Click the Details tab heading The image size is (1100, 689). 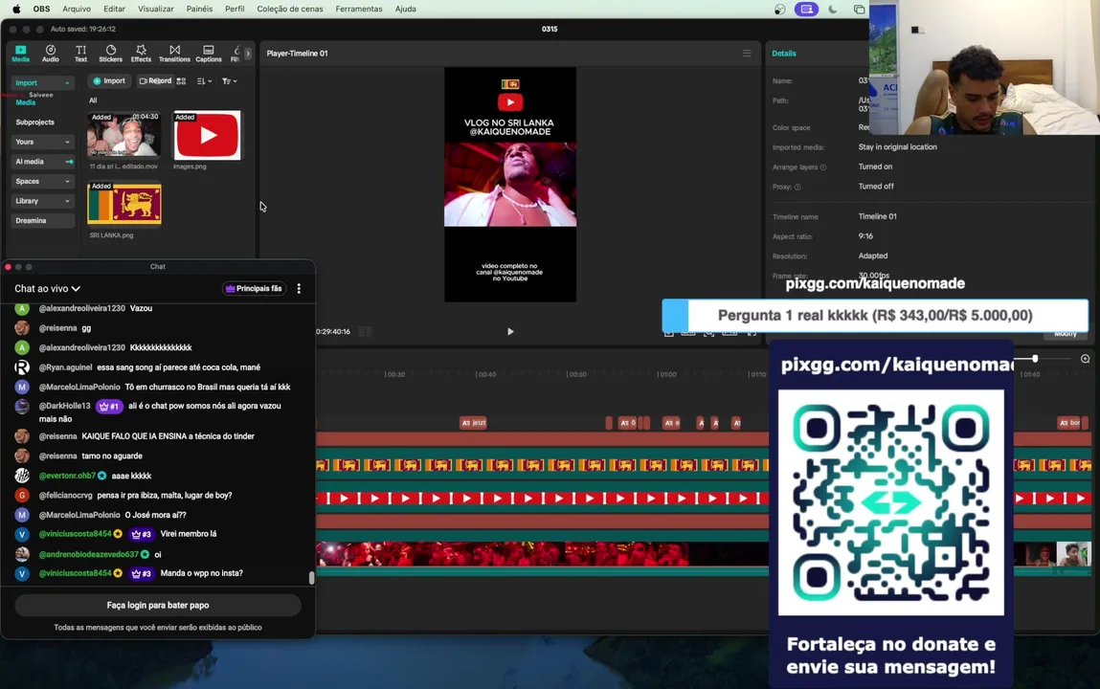pos(784,54)
